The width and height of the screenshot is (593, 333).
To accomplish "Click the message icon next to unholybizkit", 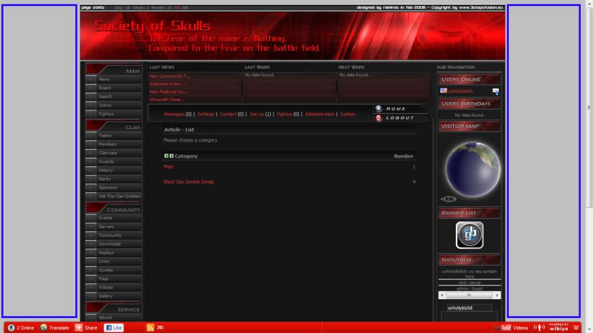I will (495, 91).
